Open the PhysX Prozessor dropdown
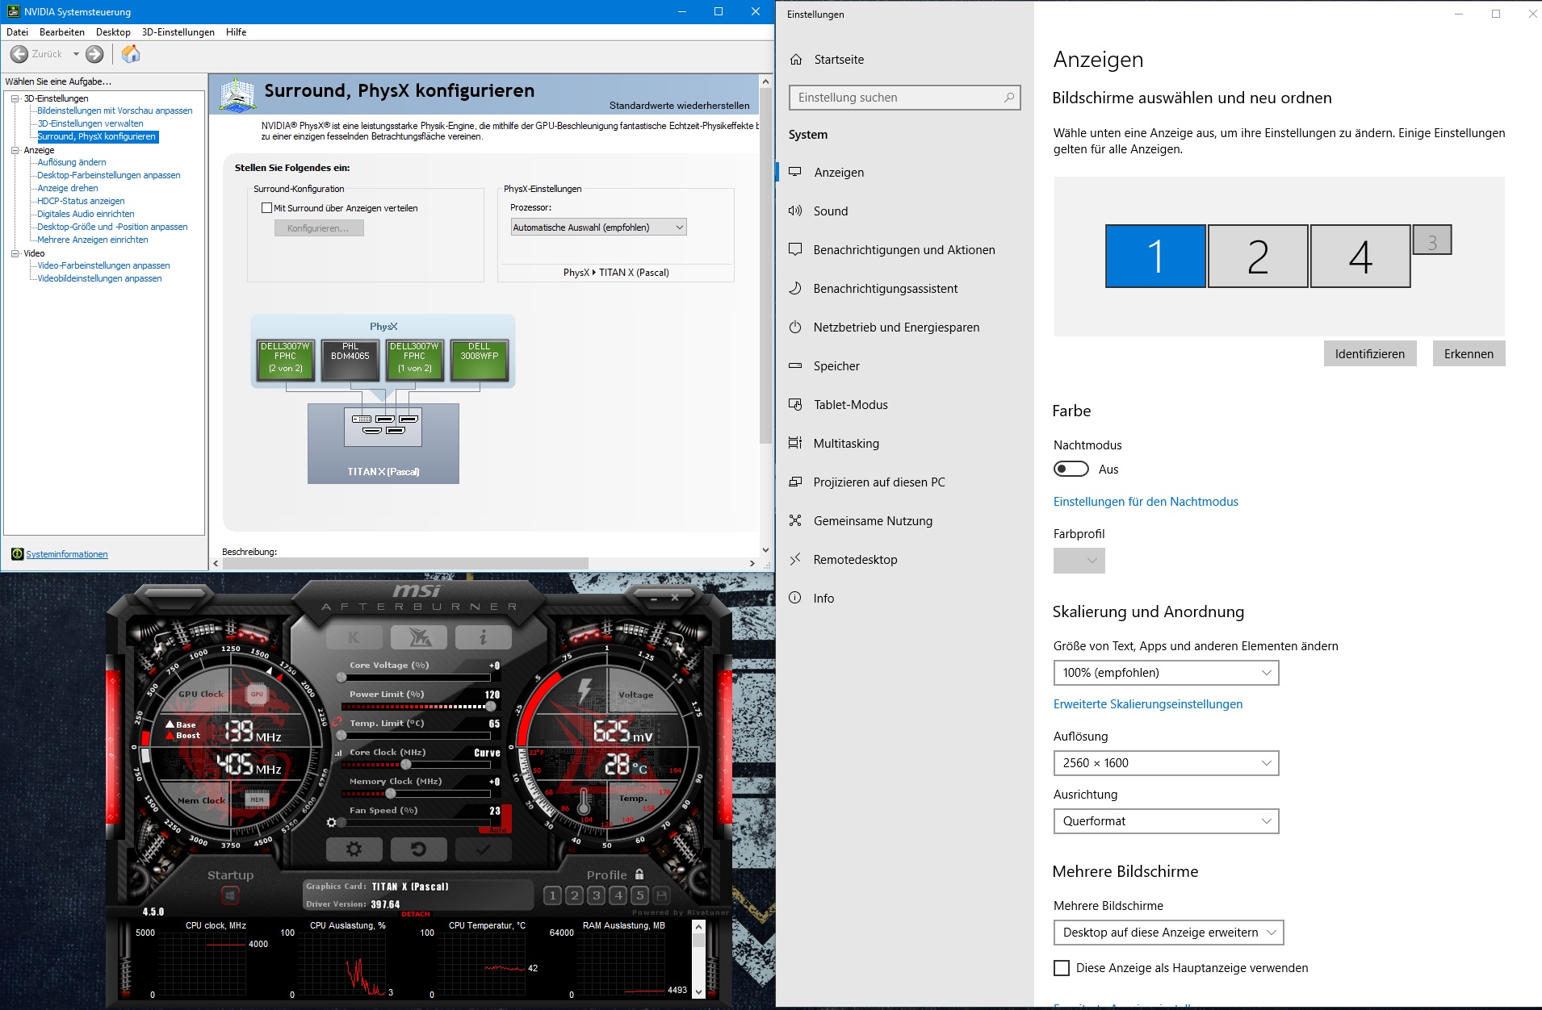Image resolution: width=1542 pixels, height=1010 pixels. (x=598, y=227)
